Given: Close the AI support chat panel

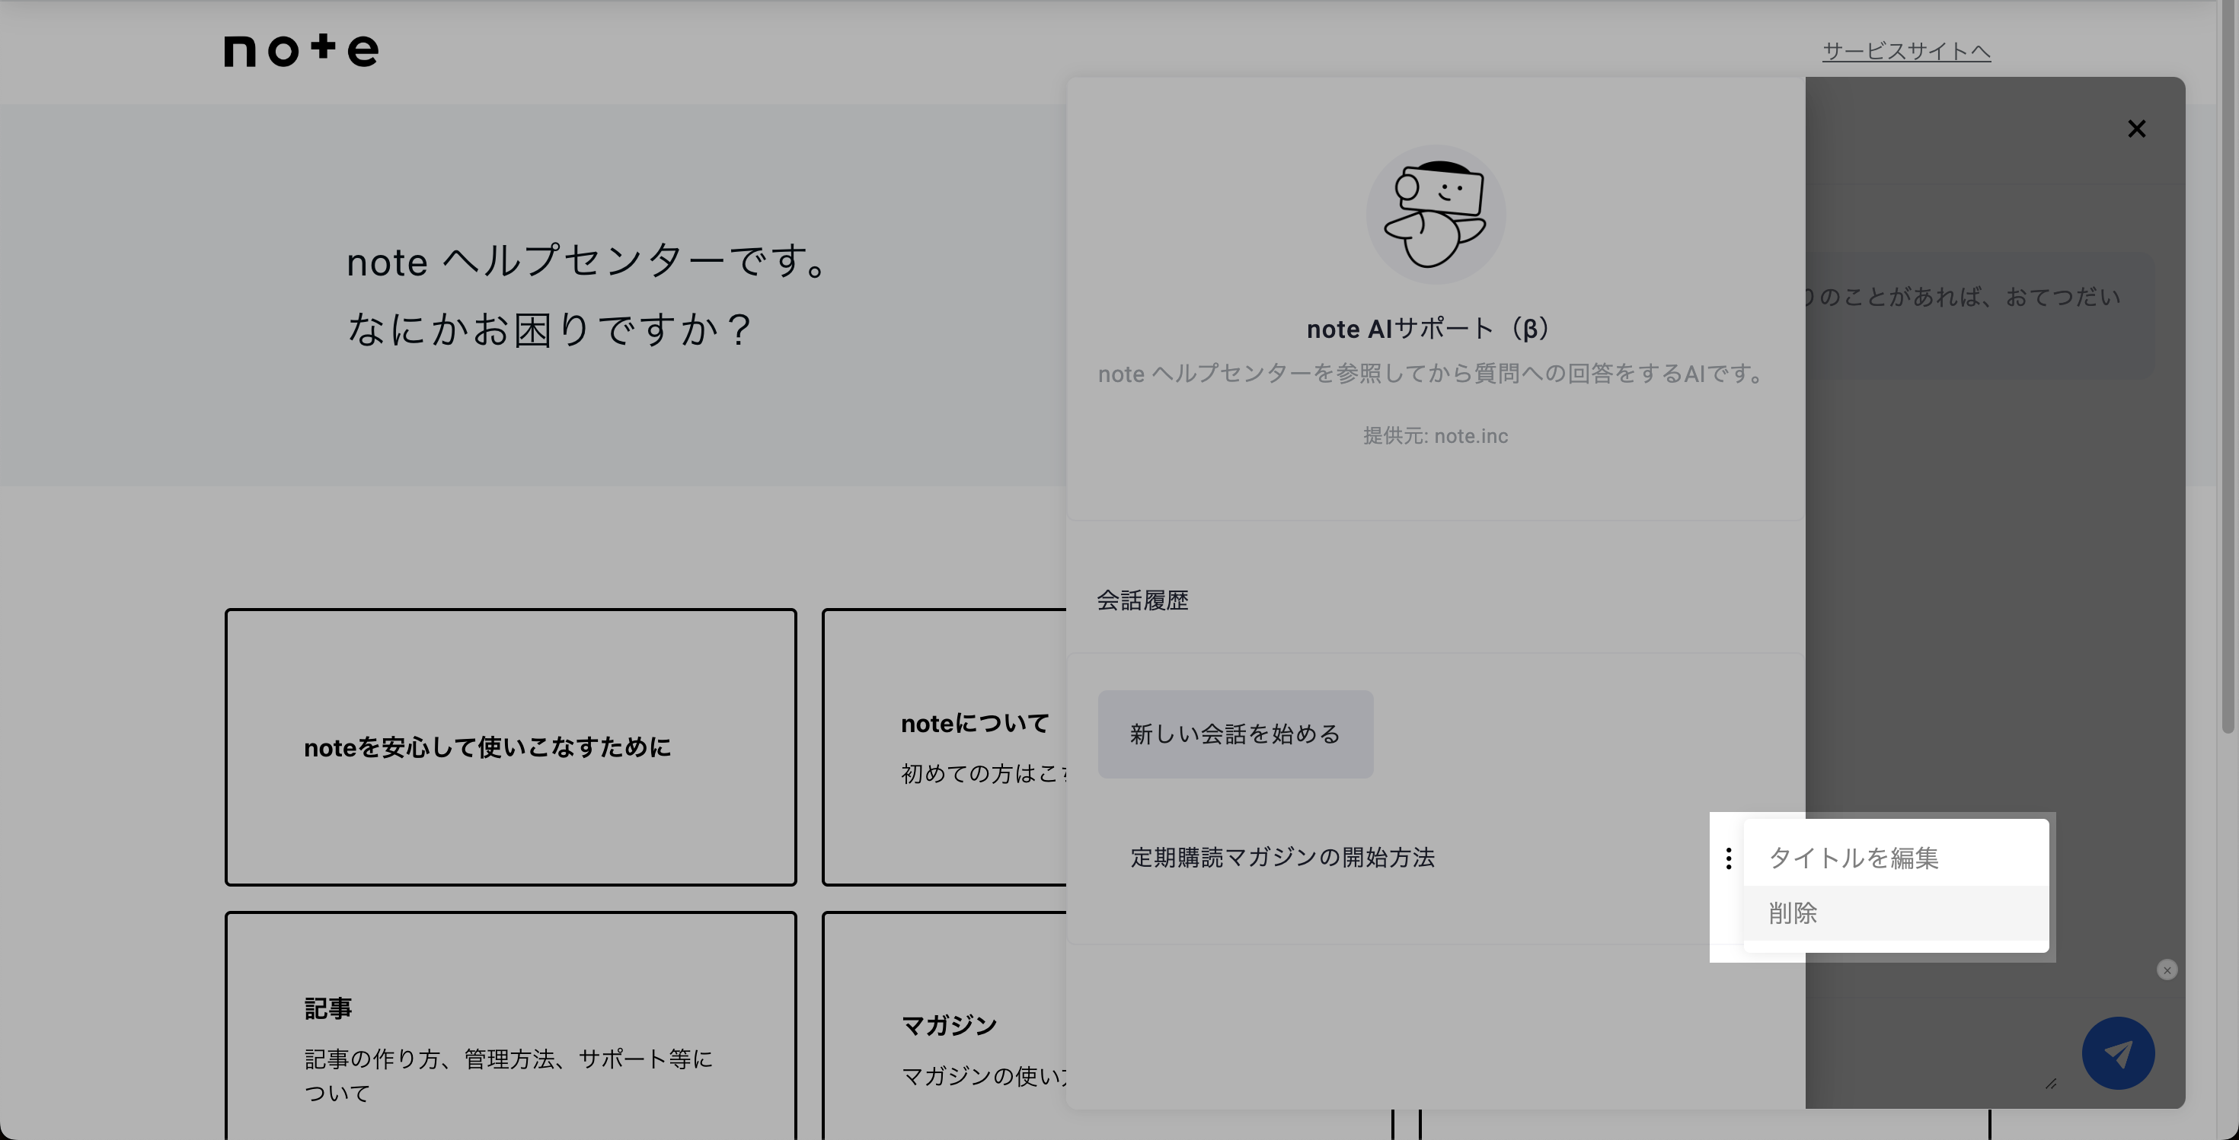Looking at the screenshot, I should pos(2136,129).
